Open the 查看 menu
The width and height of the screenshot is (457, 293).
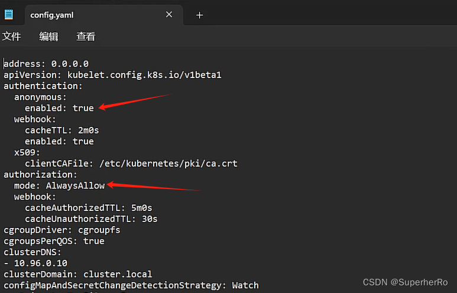point(86,37)
